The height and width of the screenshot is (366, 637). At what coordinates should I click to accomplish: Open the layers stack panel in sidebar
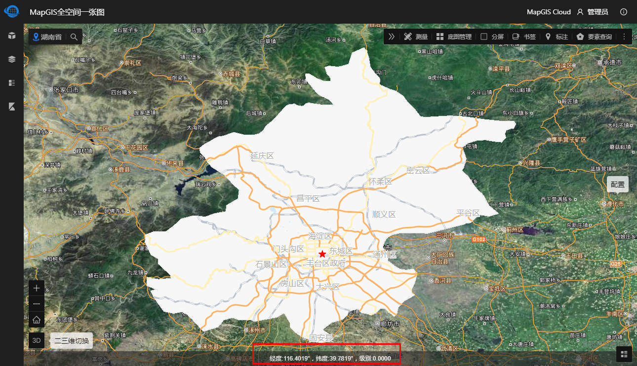[12, 59]
